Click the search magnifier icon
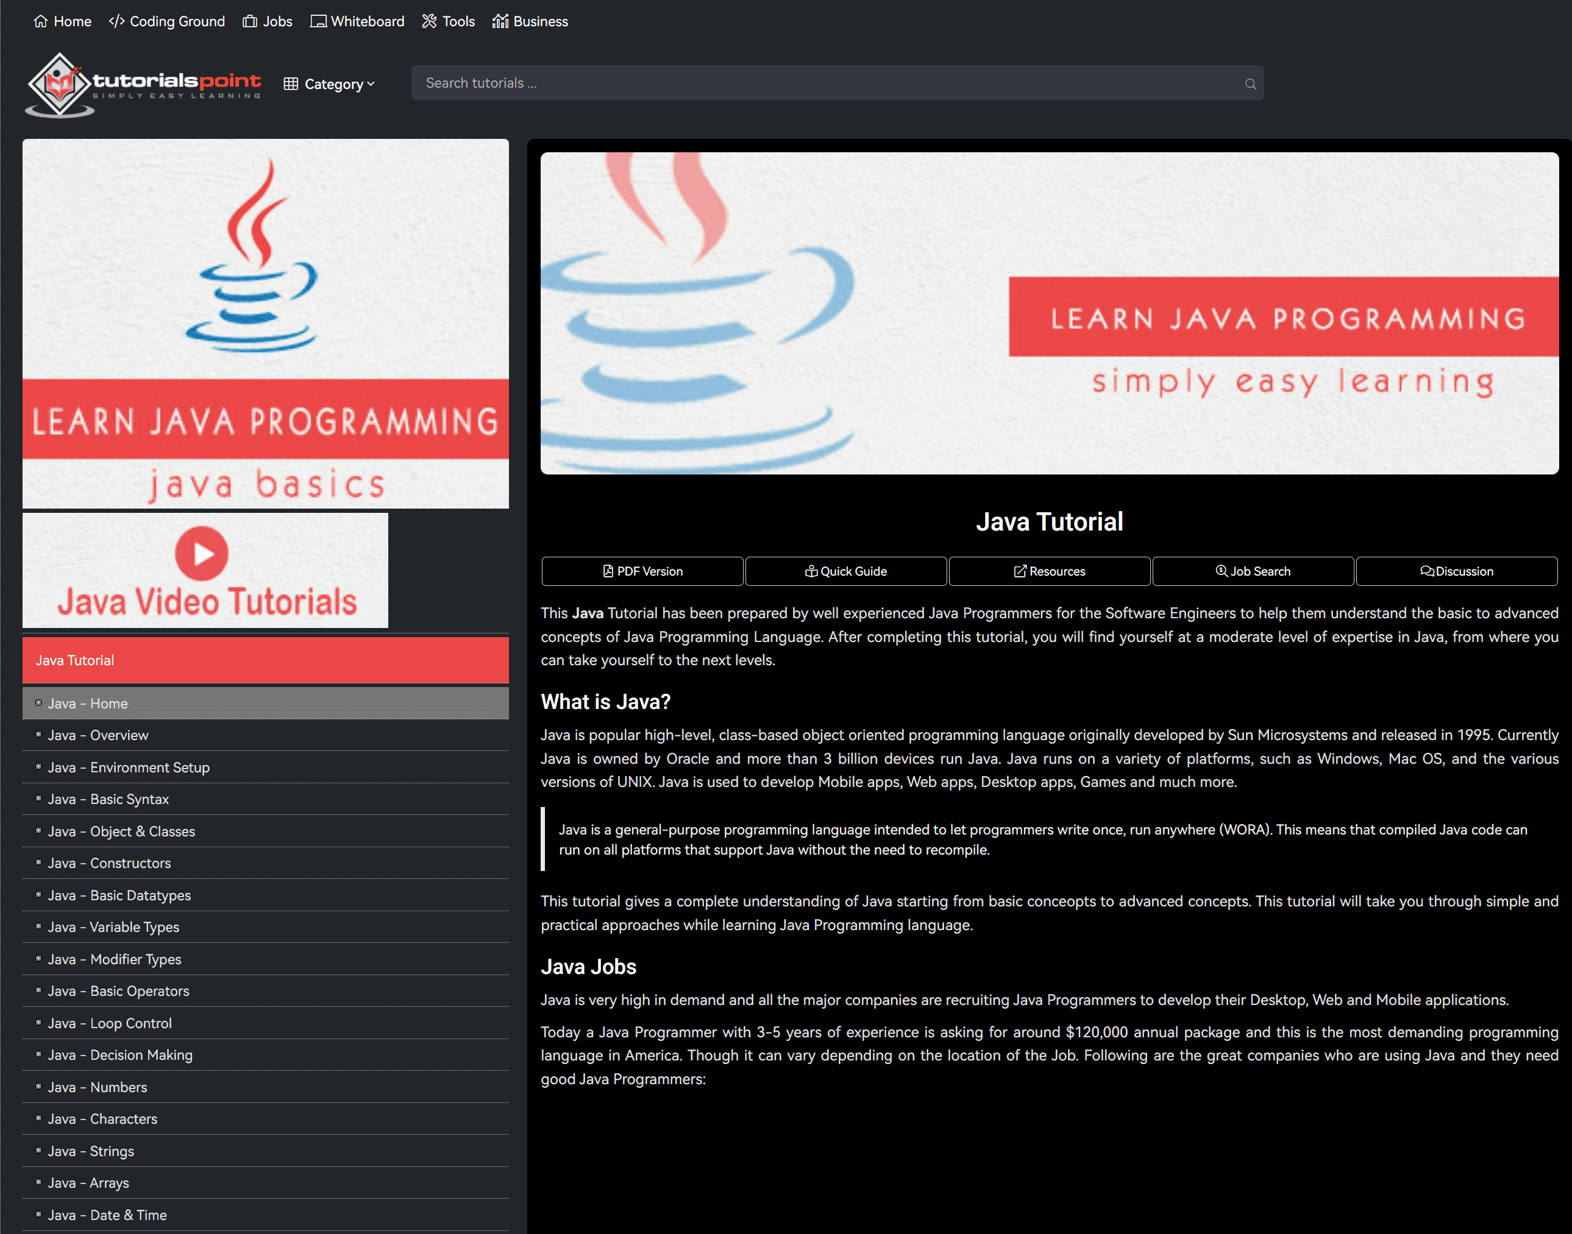The height and width of the screenshot is (1234, 1572). click(x=1250, y=84)
